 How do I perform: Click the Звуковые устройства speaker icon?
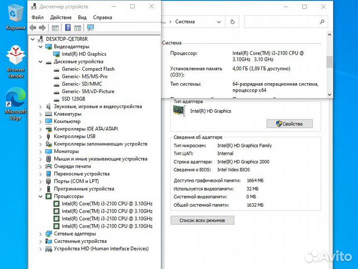[x=48, y=107]
